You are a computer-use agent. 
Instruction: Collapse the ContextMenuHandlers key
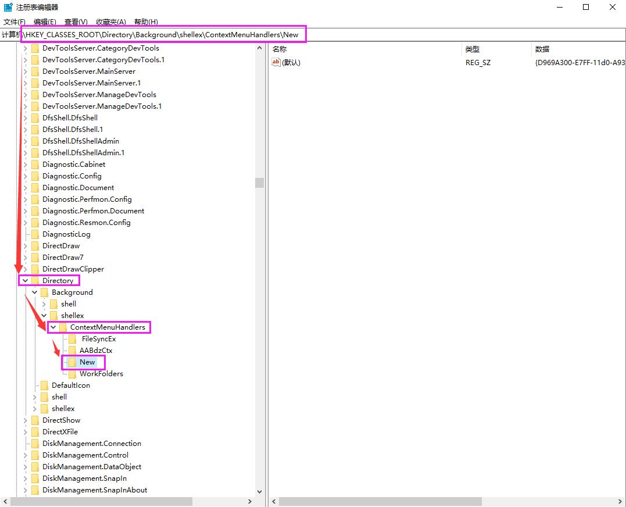click(53, 327)
